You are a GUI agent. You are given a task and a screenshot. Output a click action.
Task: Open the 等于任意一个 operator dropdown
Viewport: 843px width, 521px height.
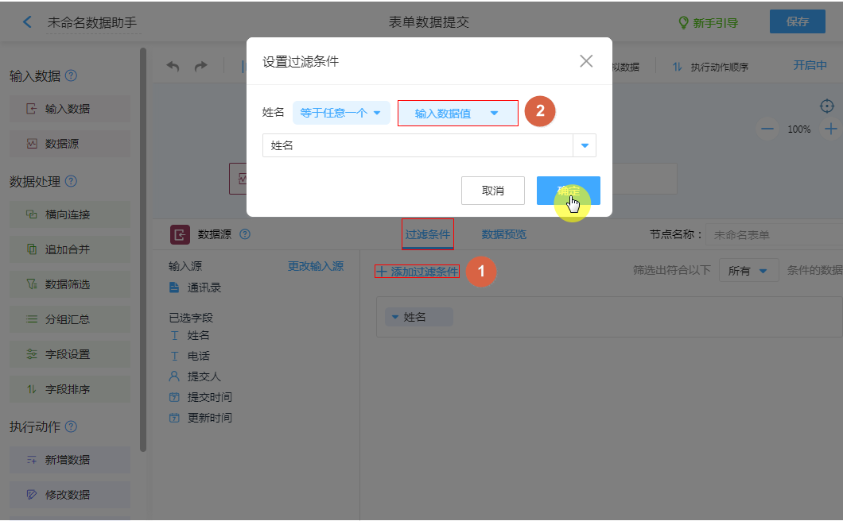[x=341, y=113]
